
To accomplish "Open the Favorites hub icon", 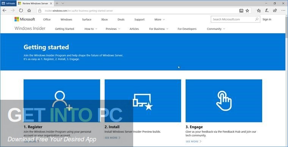I will pos(259,11).
